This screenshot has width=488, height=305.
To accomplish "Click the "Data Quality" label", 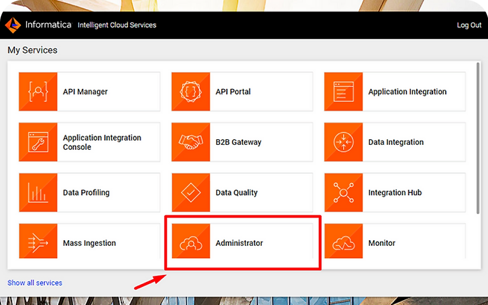I will [x=237, y=193].
